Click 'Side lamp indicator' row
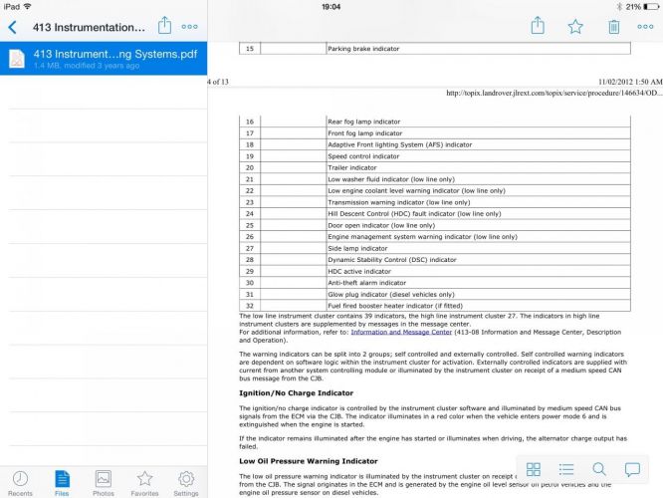The image size is (663, 498). 435,248
